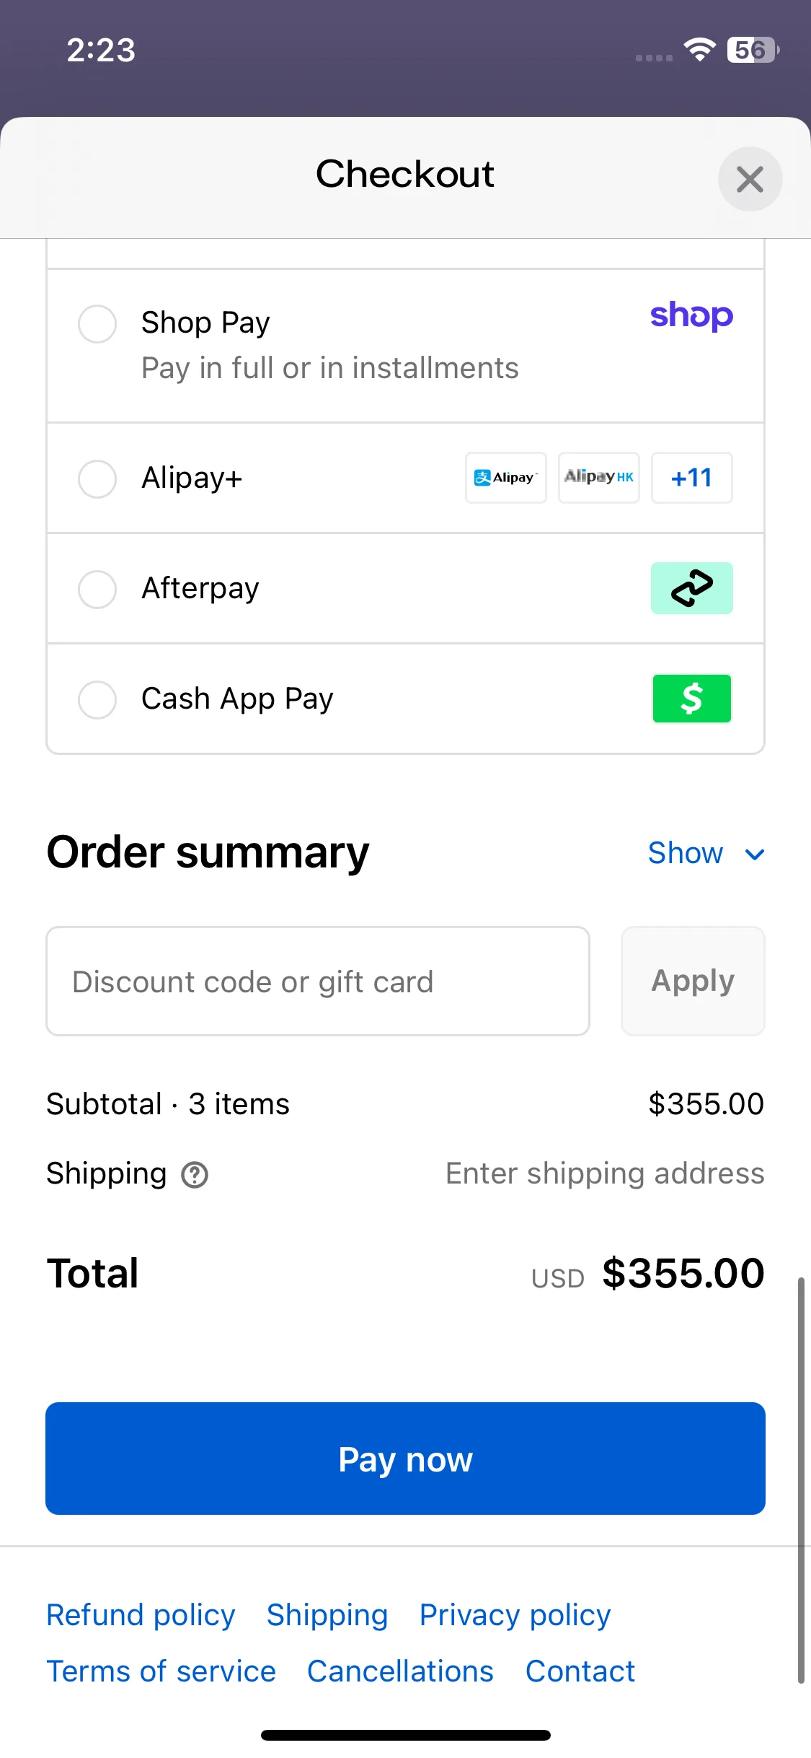Tap the Afterpay mint green logo
811x1758 pixels.
click(692, 588)
